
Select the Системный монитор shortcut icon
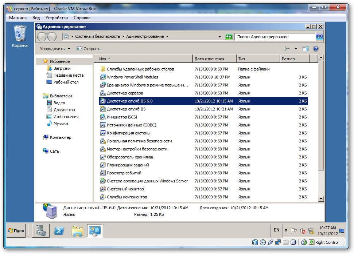click(x=103, y=189)
